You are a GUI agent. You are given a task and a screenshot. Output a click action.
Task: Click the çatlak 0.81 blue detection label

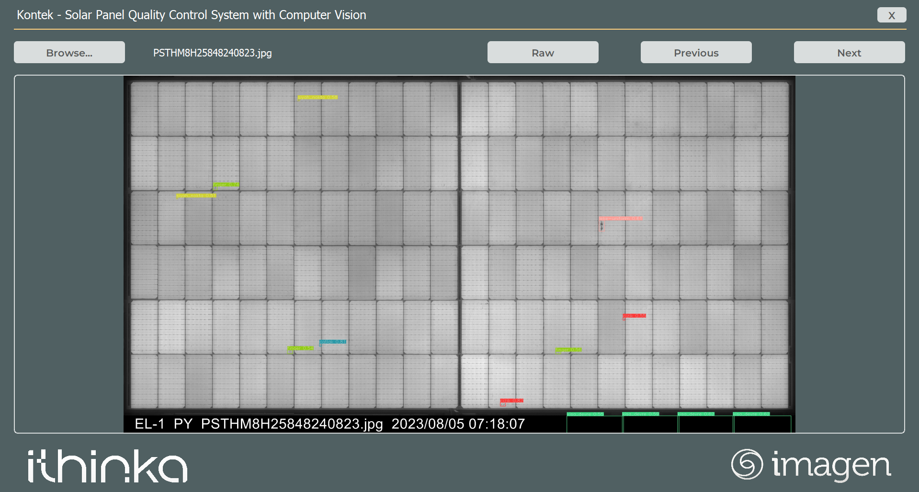tap(332, 342)
